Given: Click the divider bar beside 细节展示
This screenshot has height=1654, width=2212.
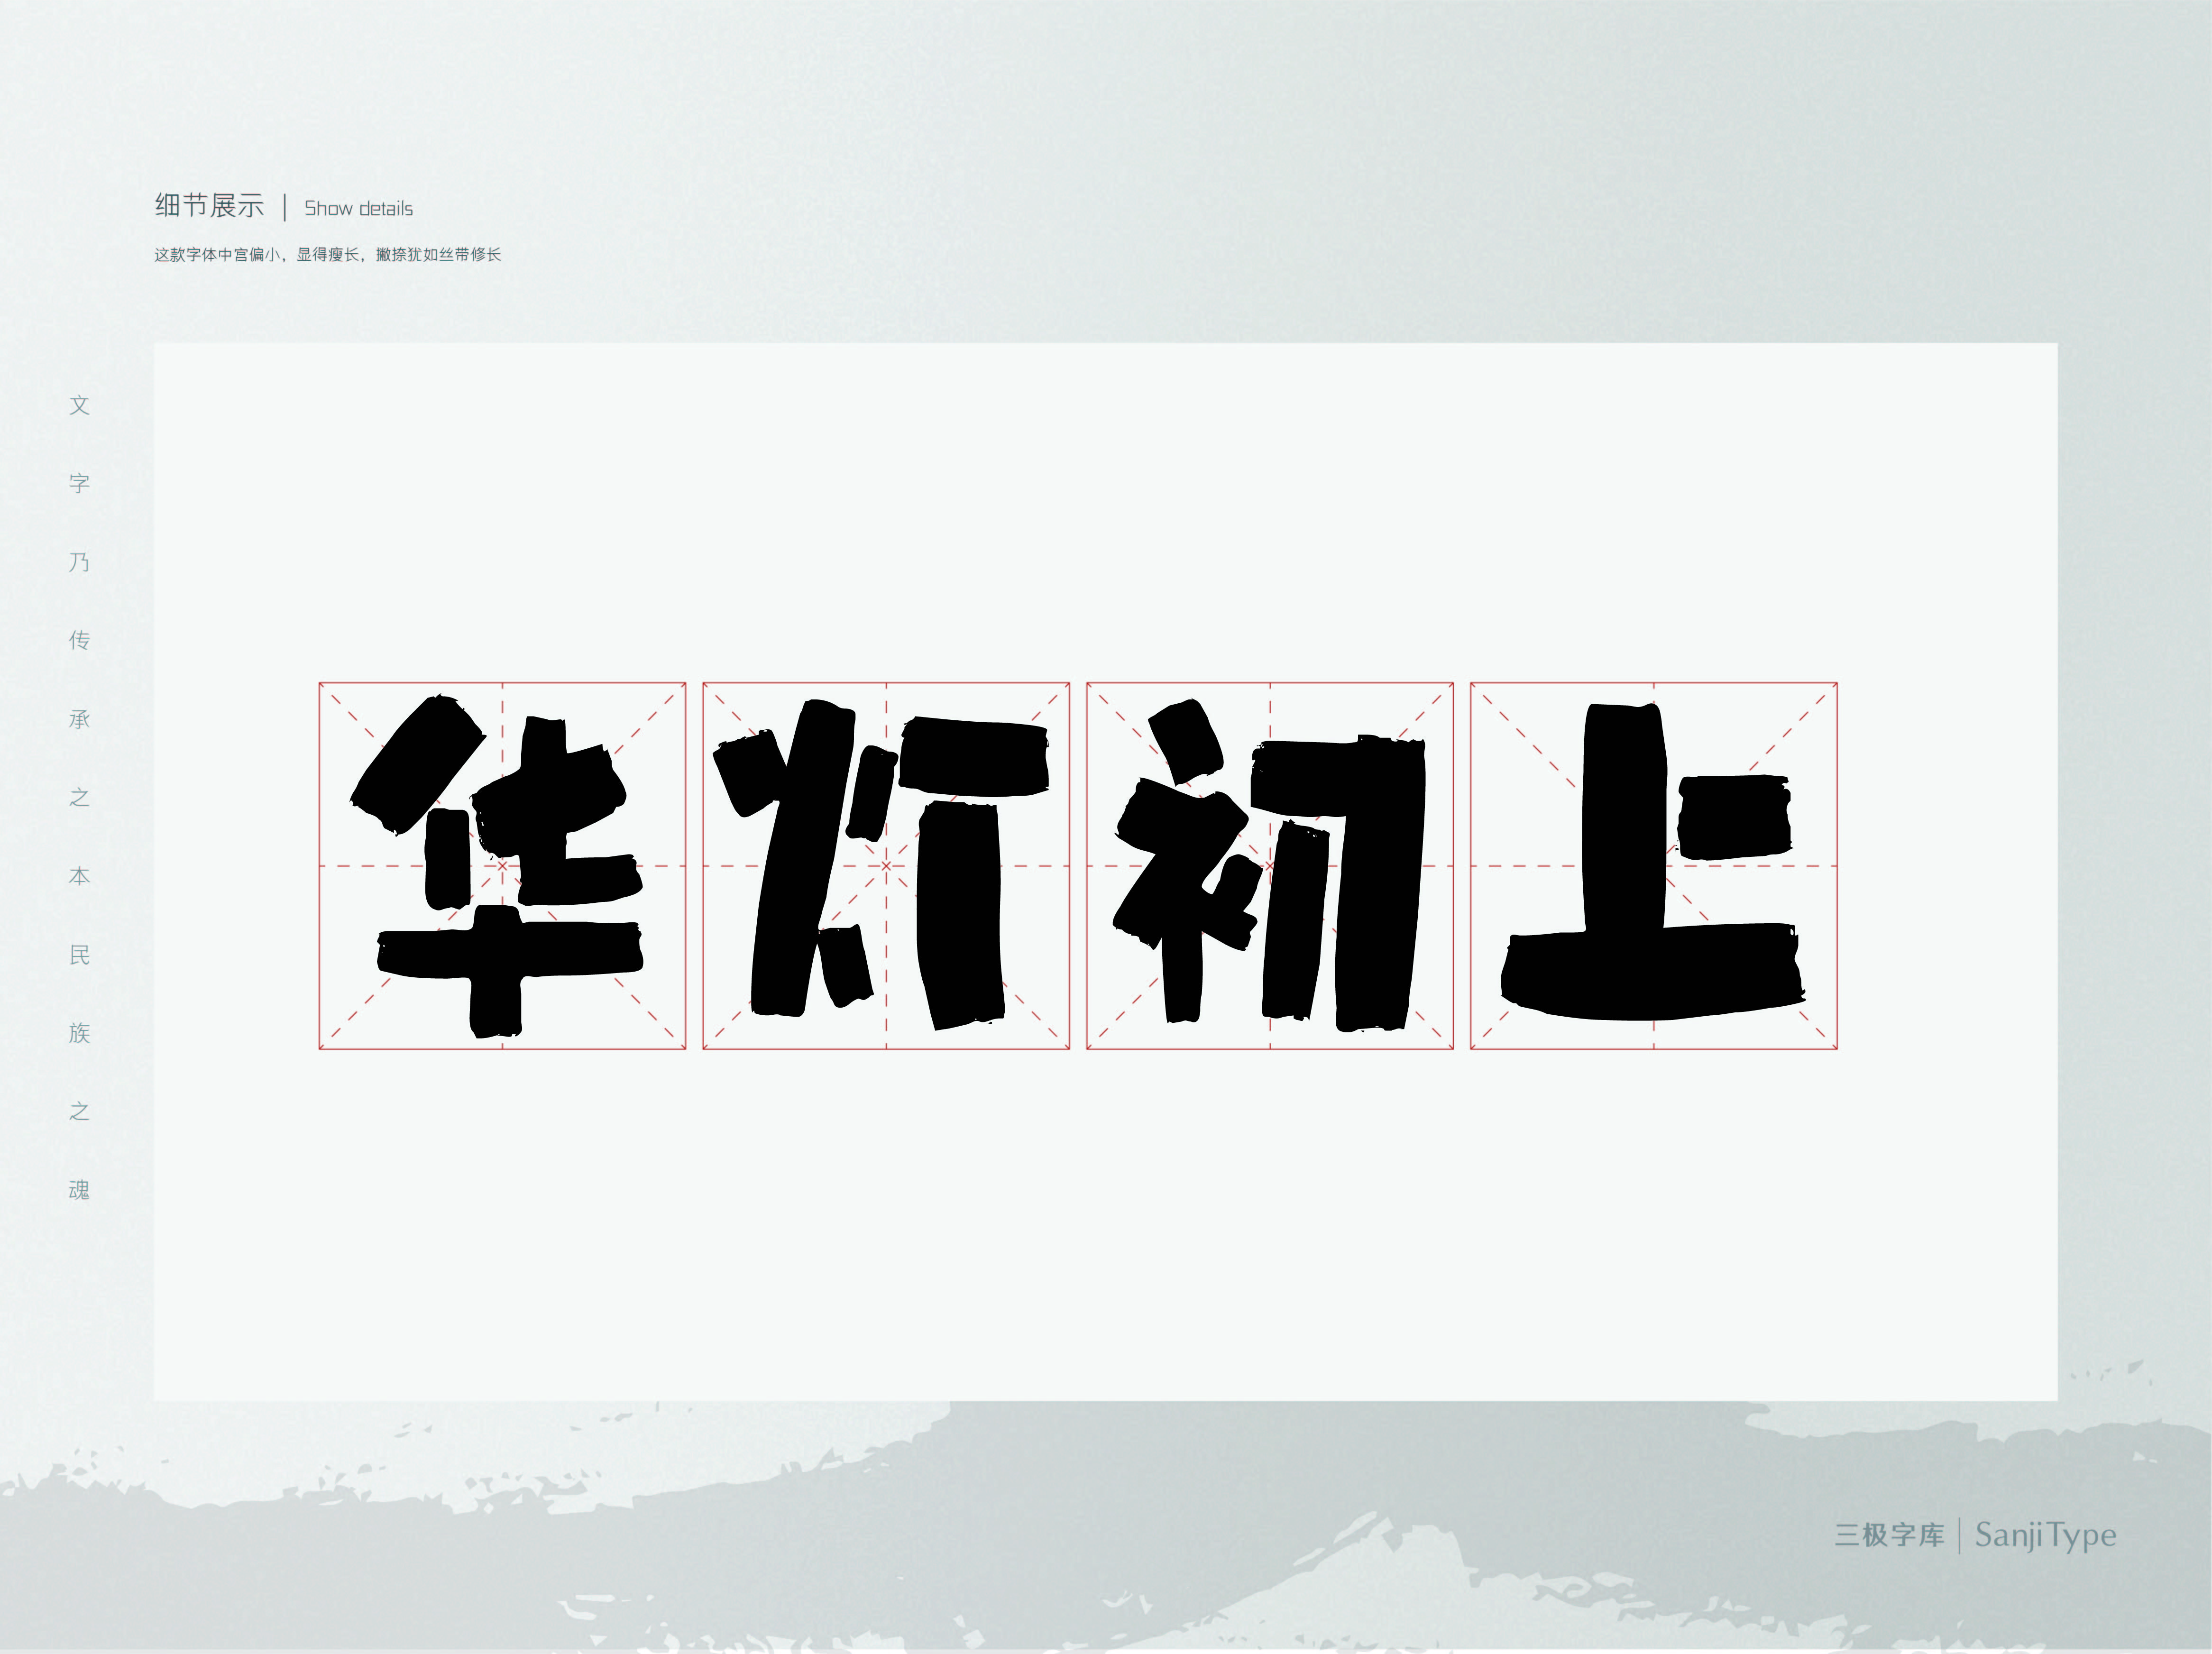Looking at the screenshot, I should pyautogui.click(x=285, y=207).
